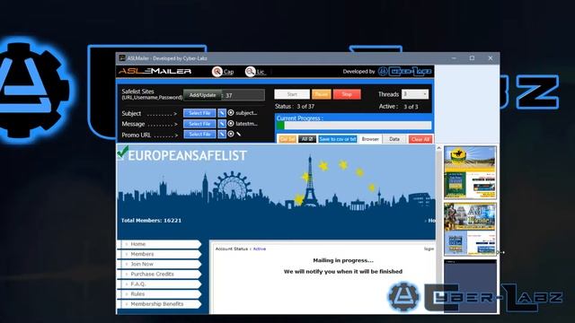Open the Cap search icon

pyautogui.click(x=217, y=72)
